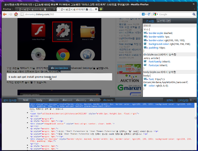Click the Browse C: Drive folder icon
Screen dimensions: 198x151
pyautogui.click(x=87, y=32)
